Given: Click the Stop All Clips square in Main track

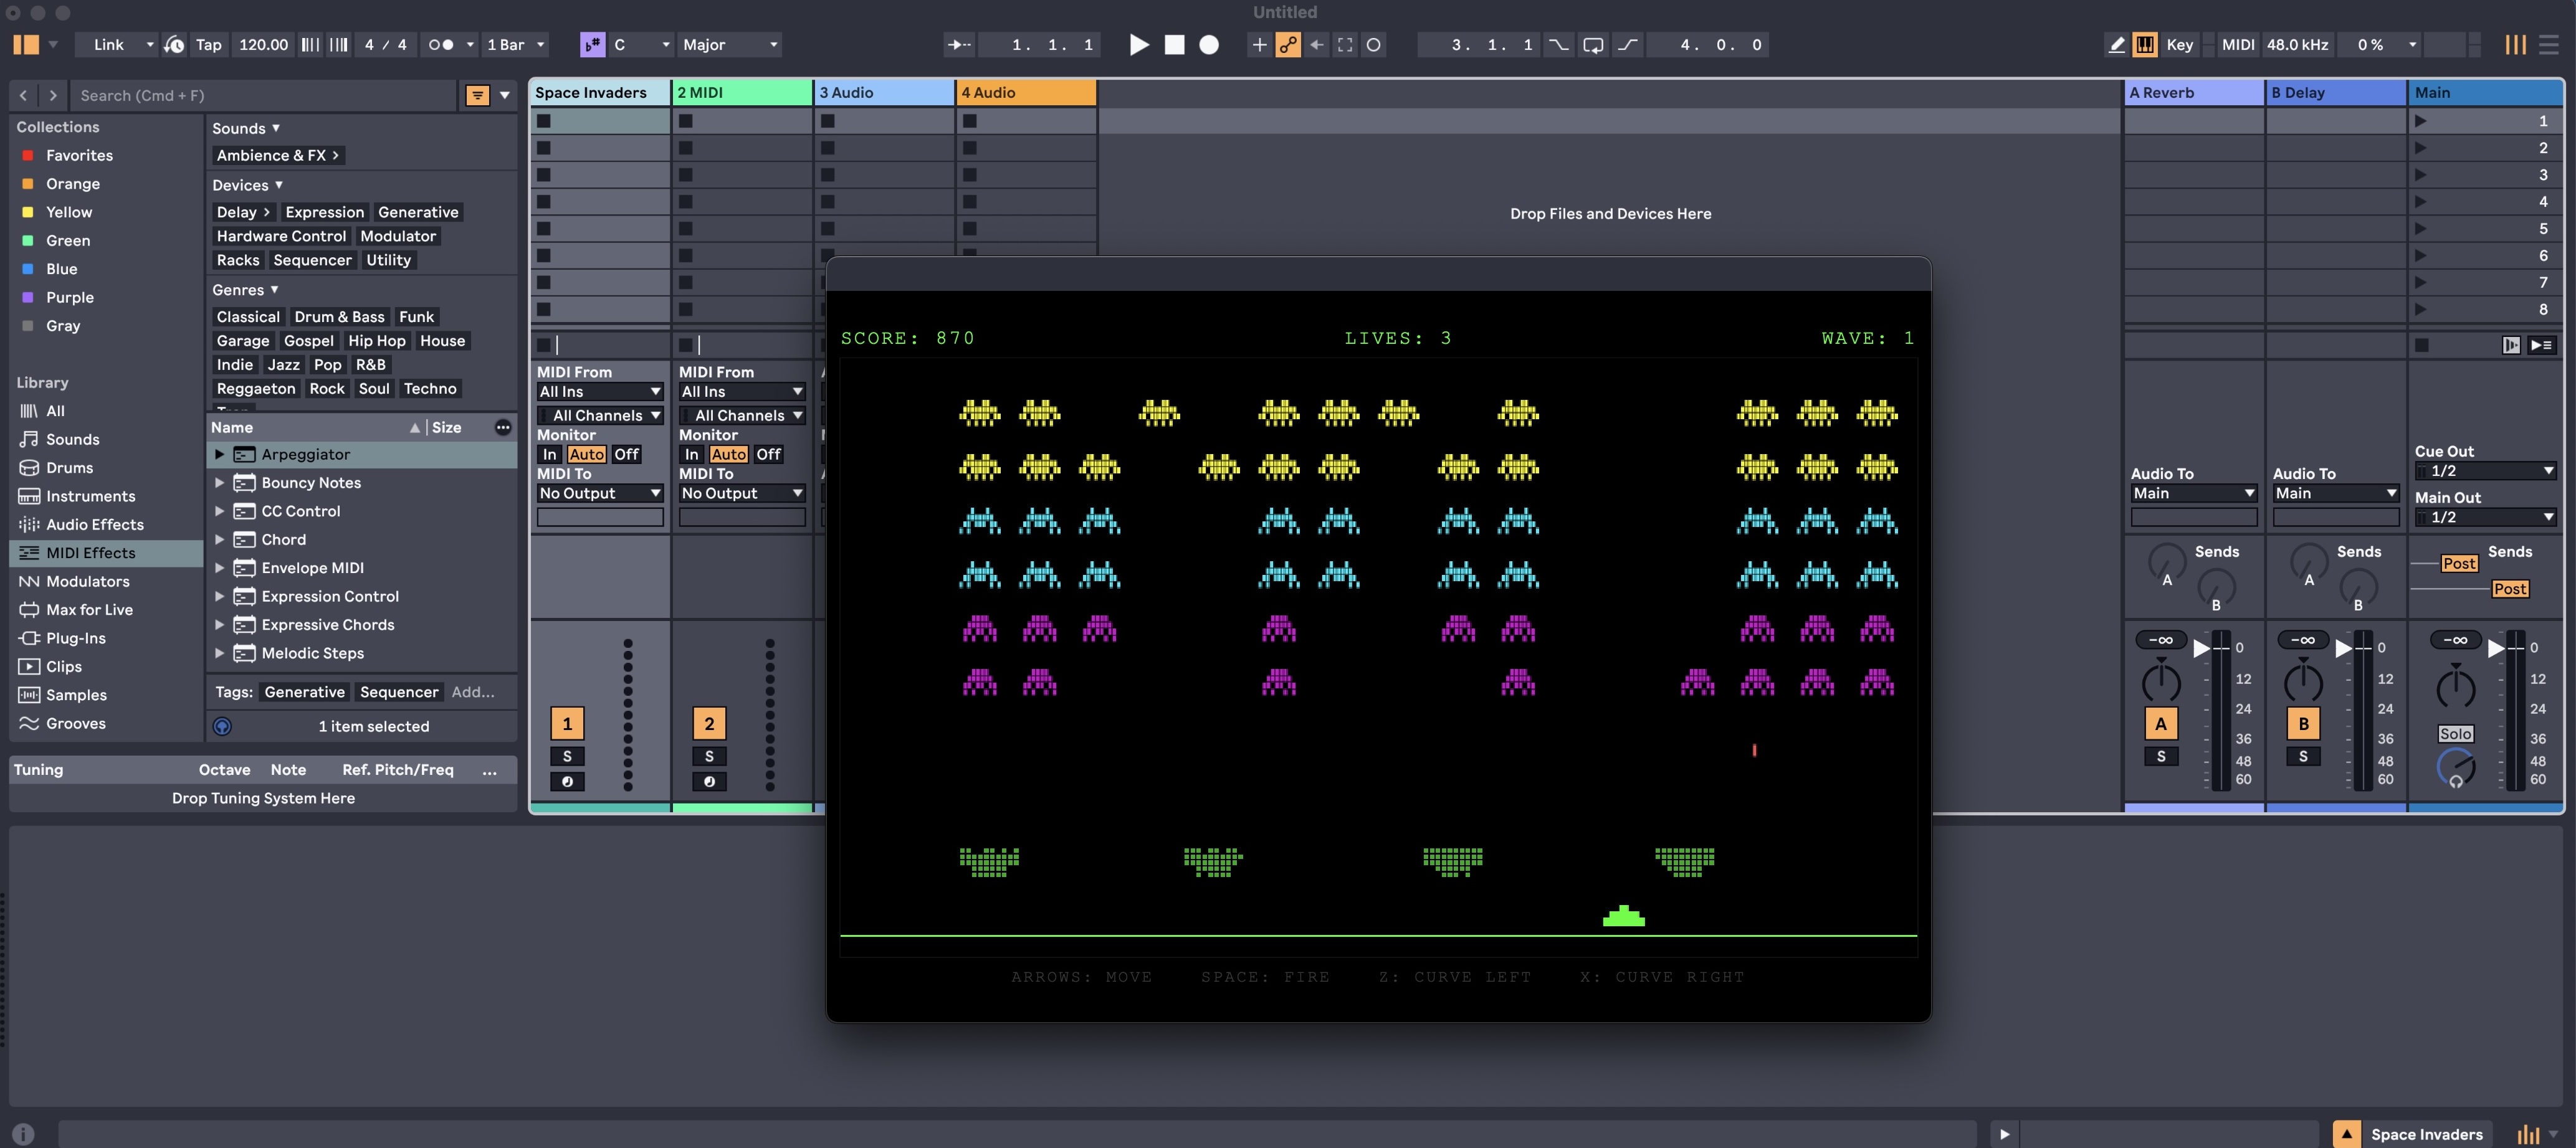Looking at the screenshot, I should pyautogui.click(x=2422, y=345).
